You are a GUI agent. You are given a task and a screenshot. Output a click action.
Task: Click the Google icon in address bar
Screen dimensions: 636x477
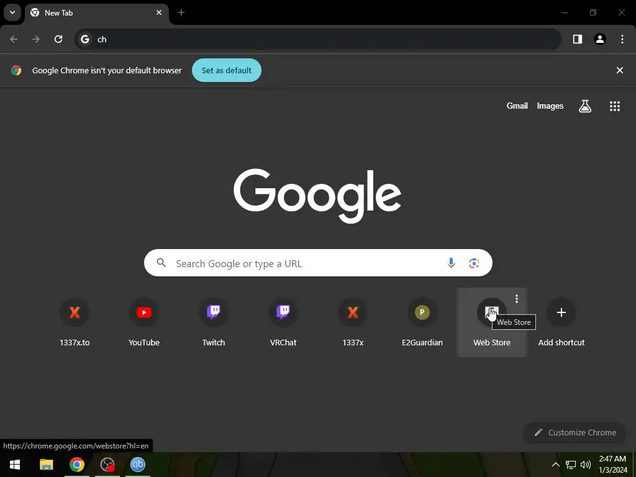(x=84, y=39)
